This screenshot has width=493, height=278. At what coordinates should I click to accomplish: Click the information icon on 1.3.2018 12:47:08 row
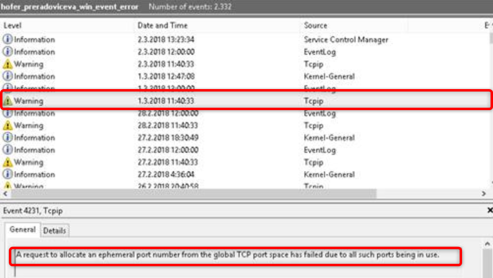[x=7, y=76]
